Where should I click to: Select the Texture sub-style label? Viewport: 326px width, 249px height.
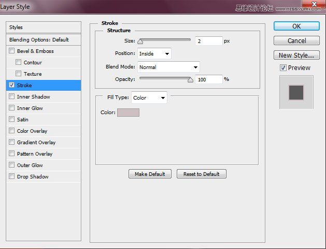[33, 74]
